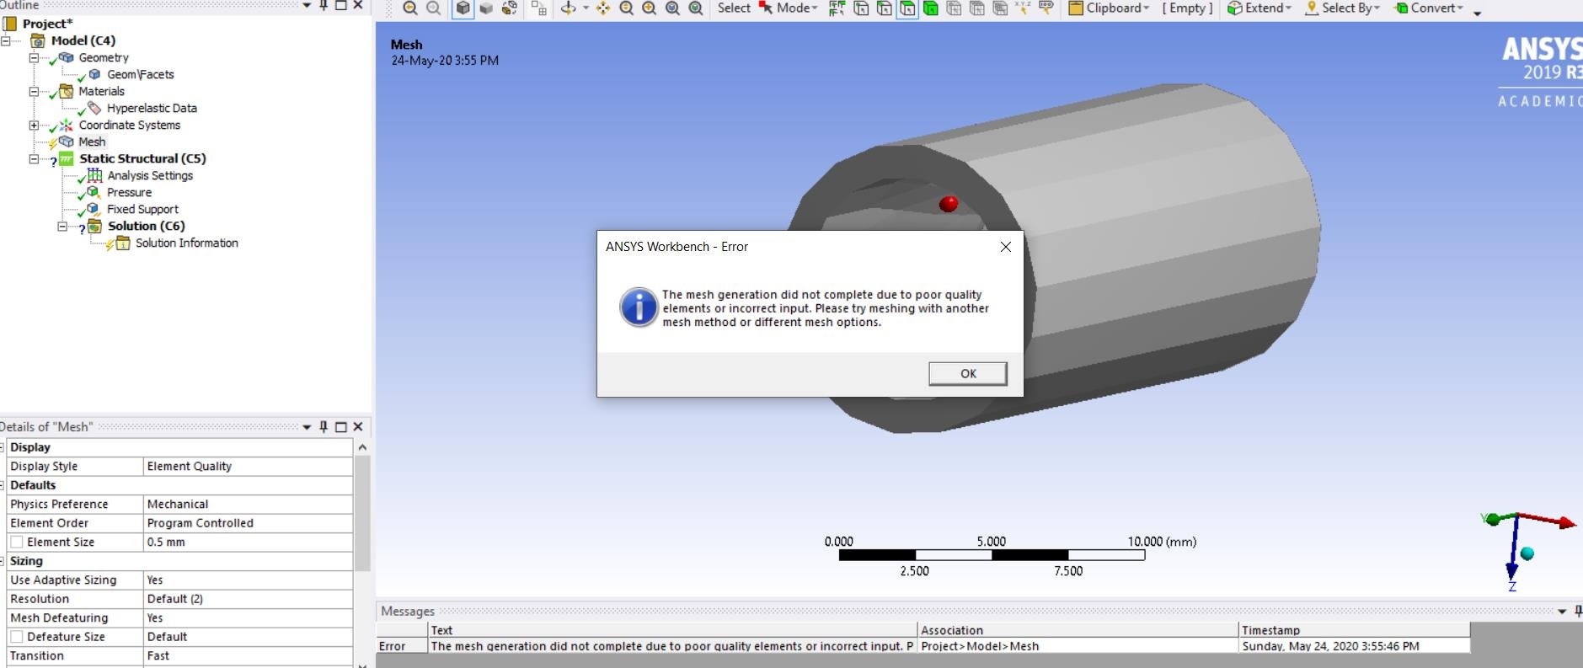Select the mesh error row in Messages

(923, 646)
